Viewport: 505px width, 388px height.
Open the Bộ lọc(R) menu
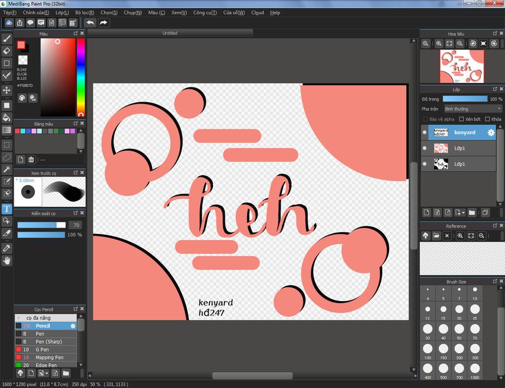tap(85, 12)
